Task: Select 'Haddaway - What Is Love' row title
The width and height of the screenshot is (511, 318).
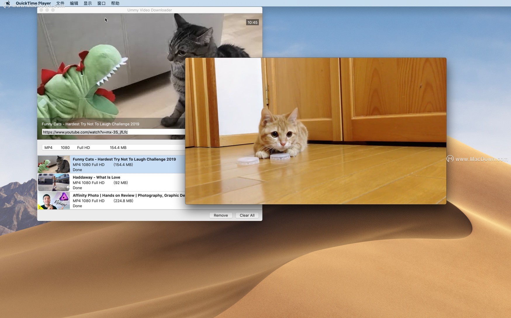Action: coord(96,177)
